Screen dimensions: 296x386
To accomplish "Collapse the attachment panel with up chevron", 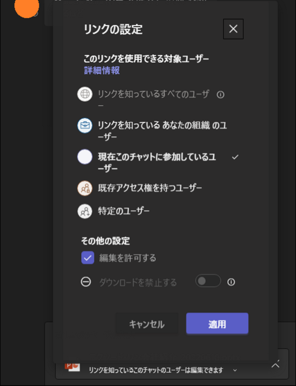I will pyautogui.click(x=276, y=365).
